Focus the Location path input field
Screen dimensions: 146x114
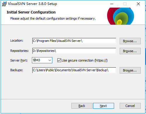[x=74, y=41]
